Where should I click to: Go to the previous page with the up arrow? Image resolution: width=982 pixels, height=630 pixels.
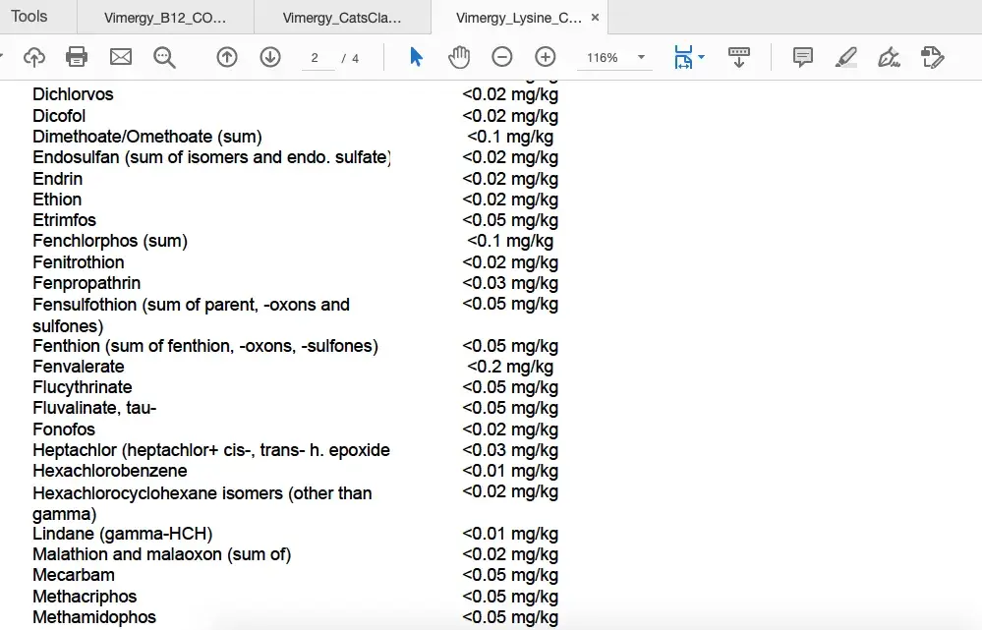coord(227,58)
